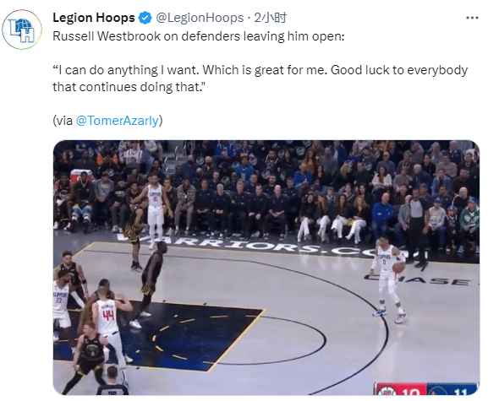This screenshot has width=488, height=401.
Task: Open the @LegionHoops handle link
Action: [x=200, y=18]
